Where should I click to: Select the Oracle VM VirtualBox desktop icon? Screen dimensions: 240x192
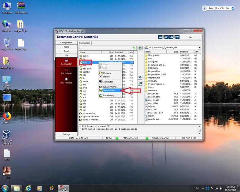point(7,137)
